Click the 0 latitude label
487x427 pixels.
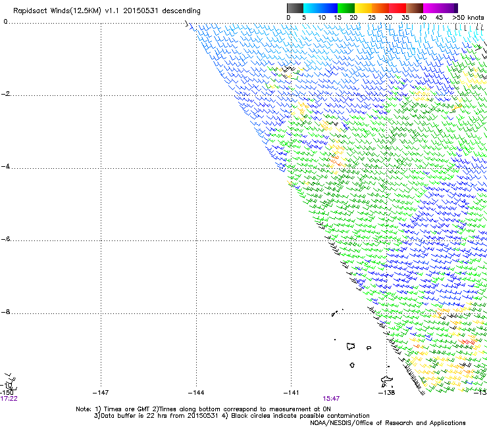[x=5, y=22]
